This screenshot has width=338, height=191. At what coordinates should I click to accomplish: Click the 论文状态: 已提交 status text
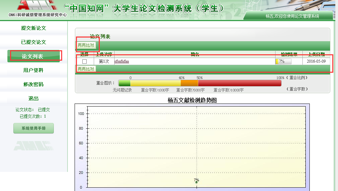point(33,110)
